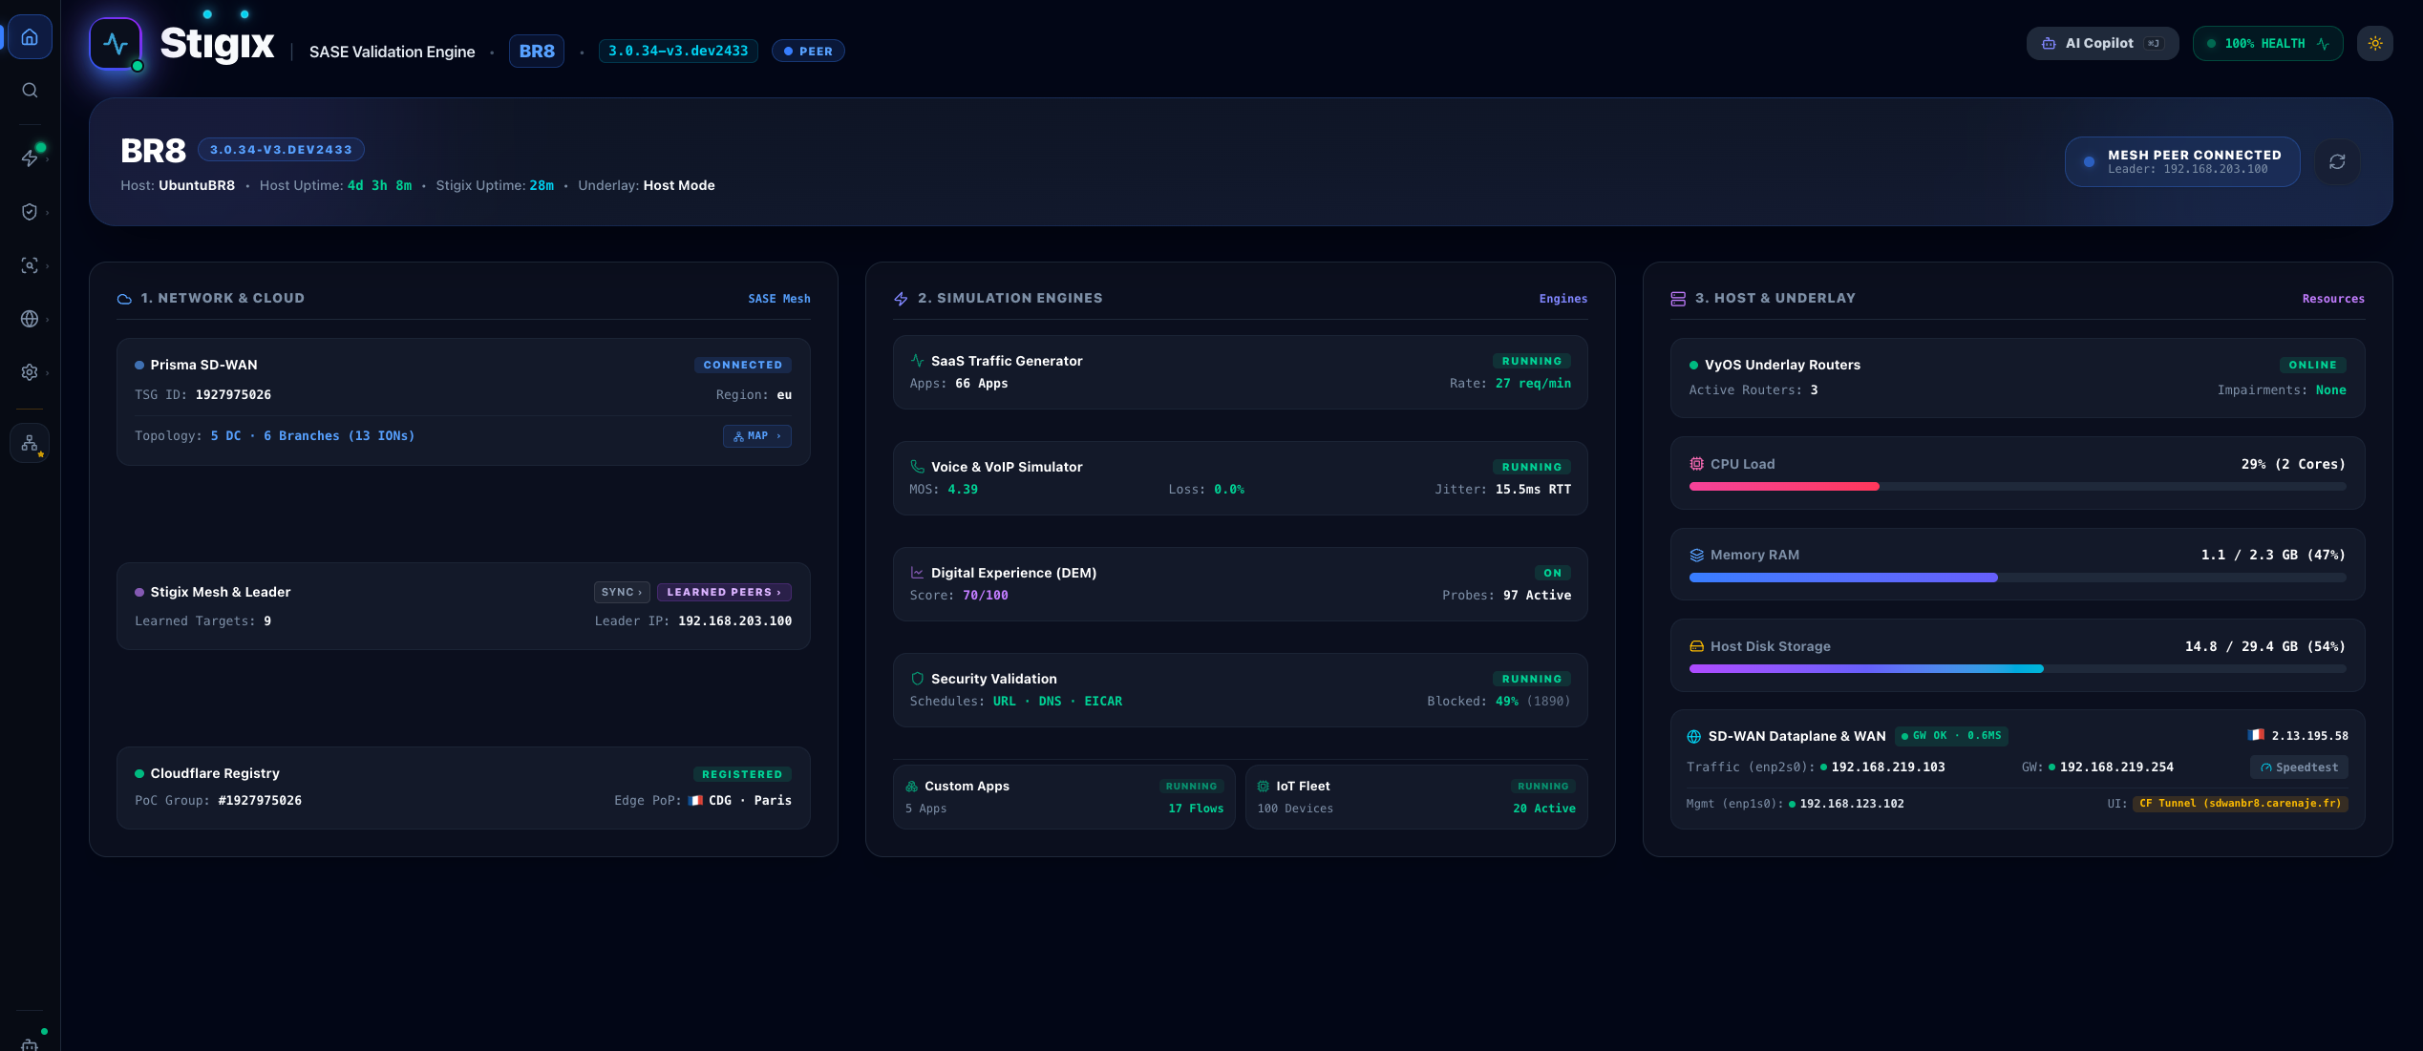The width and height of the screenshot is (2423, 1051).
Task: Click the IoT Fleet chip icon
Action: (x=1264, y=787)
